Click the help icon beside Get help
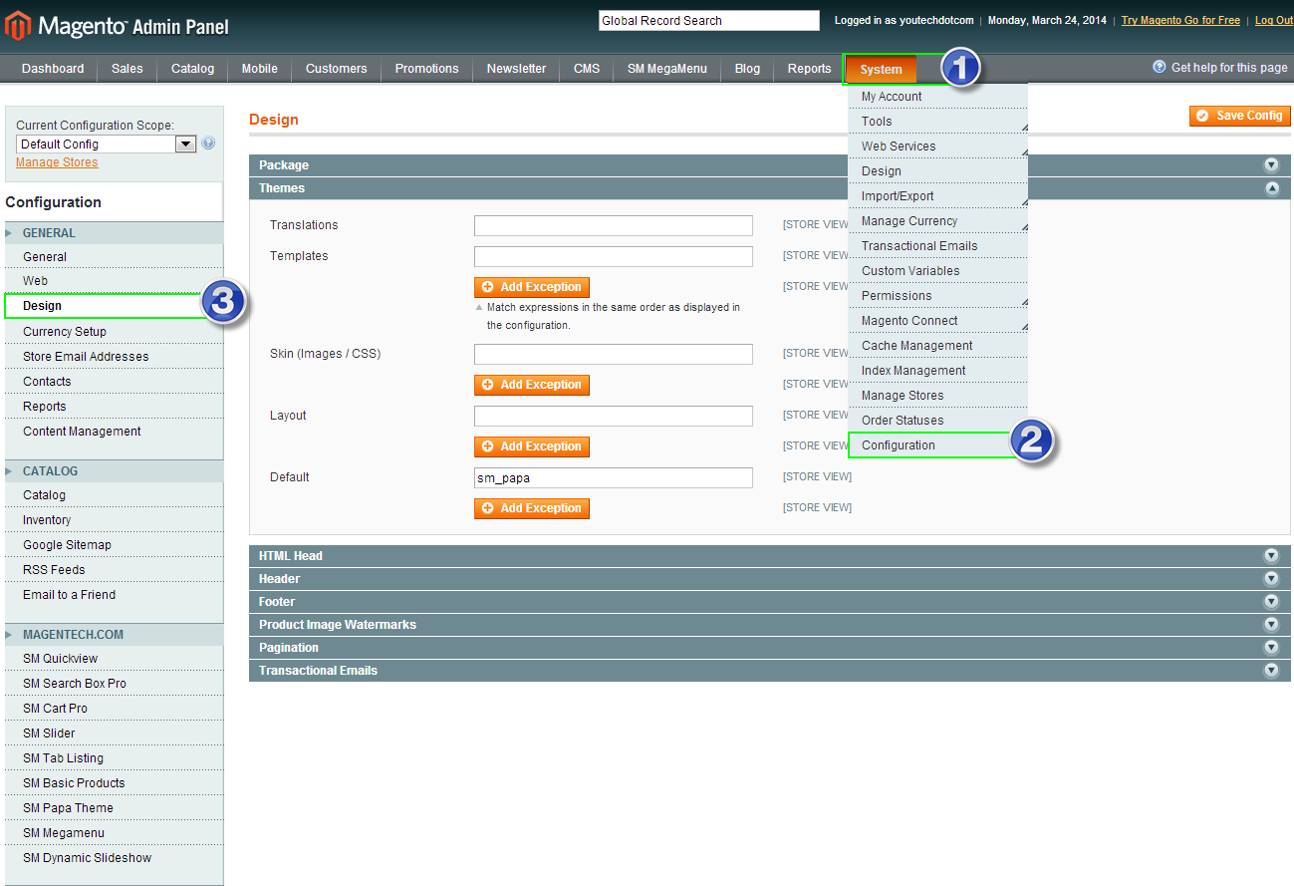Screen dimensions: 1294x886 coord(1160,67)
